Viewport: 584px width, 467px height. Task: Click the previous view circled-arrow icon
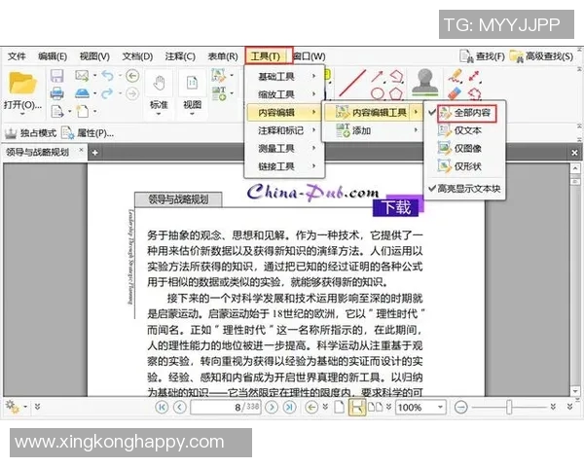pos(132,76)
